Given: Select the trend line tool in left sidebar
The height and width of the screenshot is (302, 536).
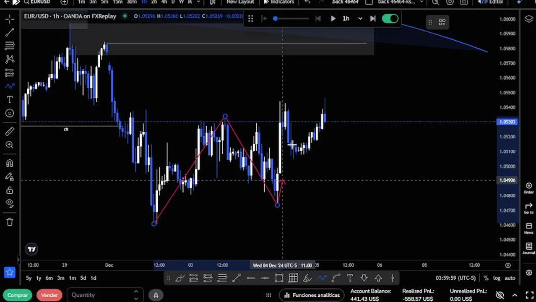Looking at the screenshot, I should (x=10, y=32).
